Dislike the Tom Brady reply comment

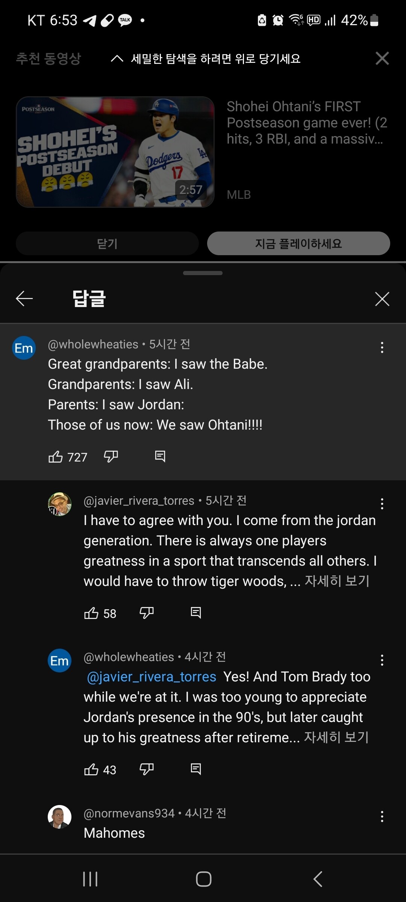pyautogui.click(x=147, y=769)
